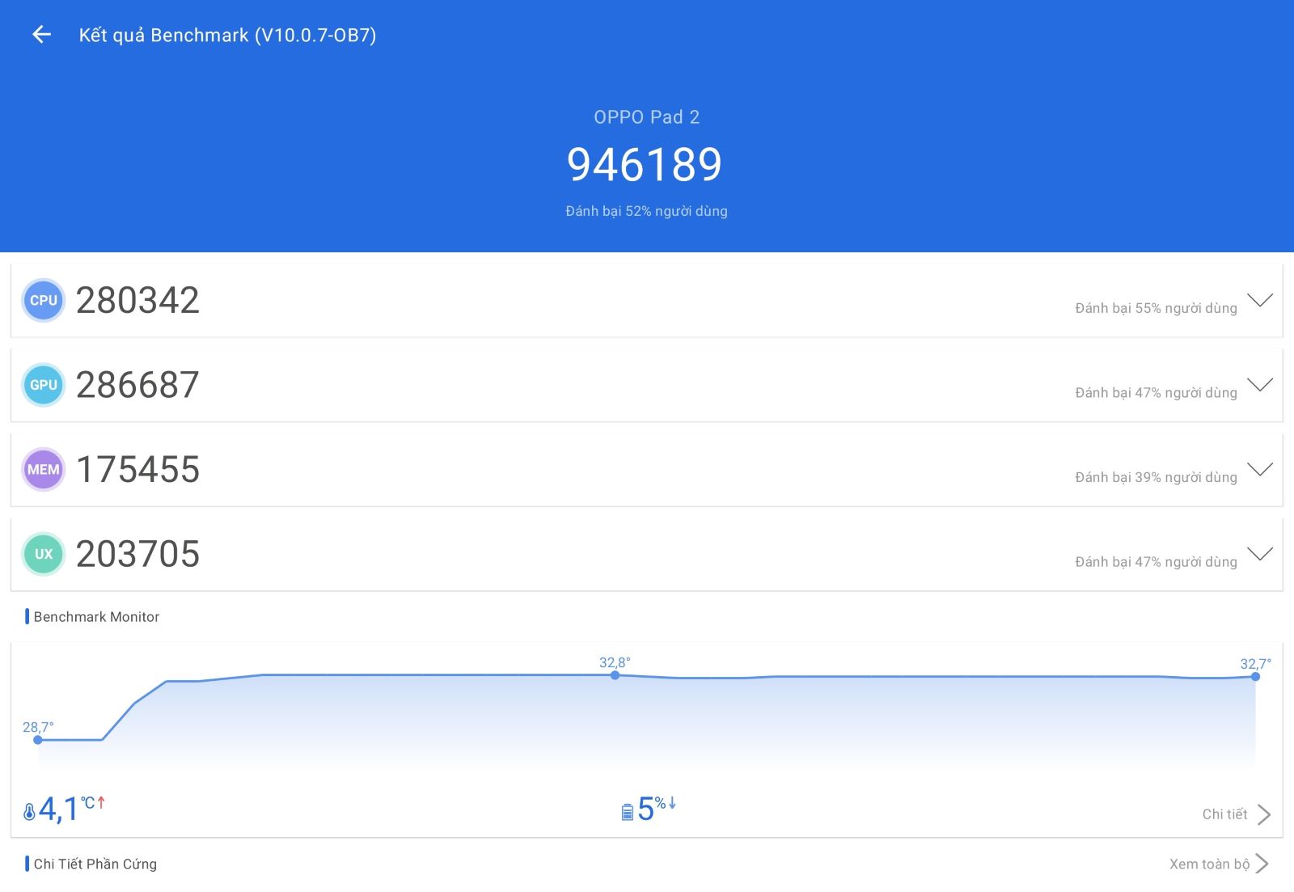Click the 5% battery drop value
The height and width of the screenshot is (892, 1294).
click(657, 808)
